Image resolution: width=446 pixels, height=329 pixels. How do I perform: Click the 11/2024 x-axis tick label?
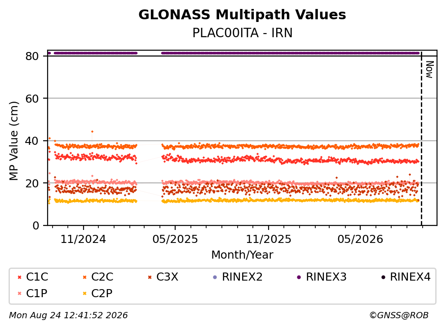click(84, 239)
